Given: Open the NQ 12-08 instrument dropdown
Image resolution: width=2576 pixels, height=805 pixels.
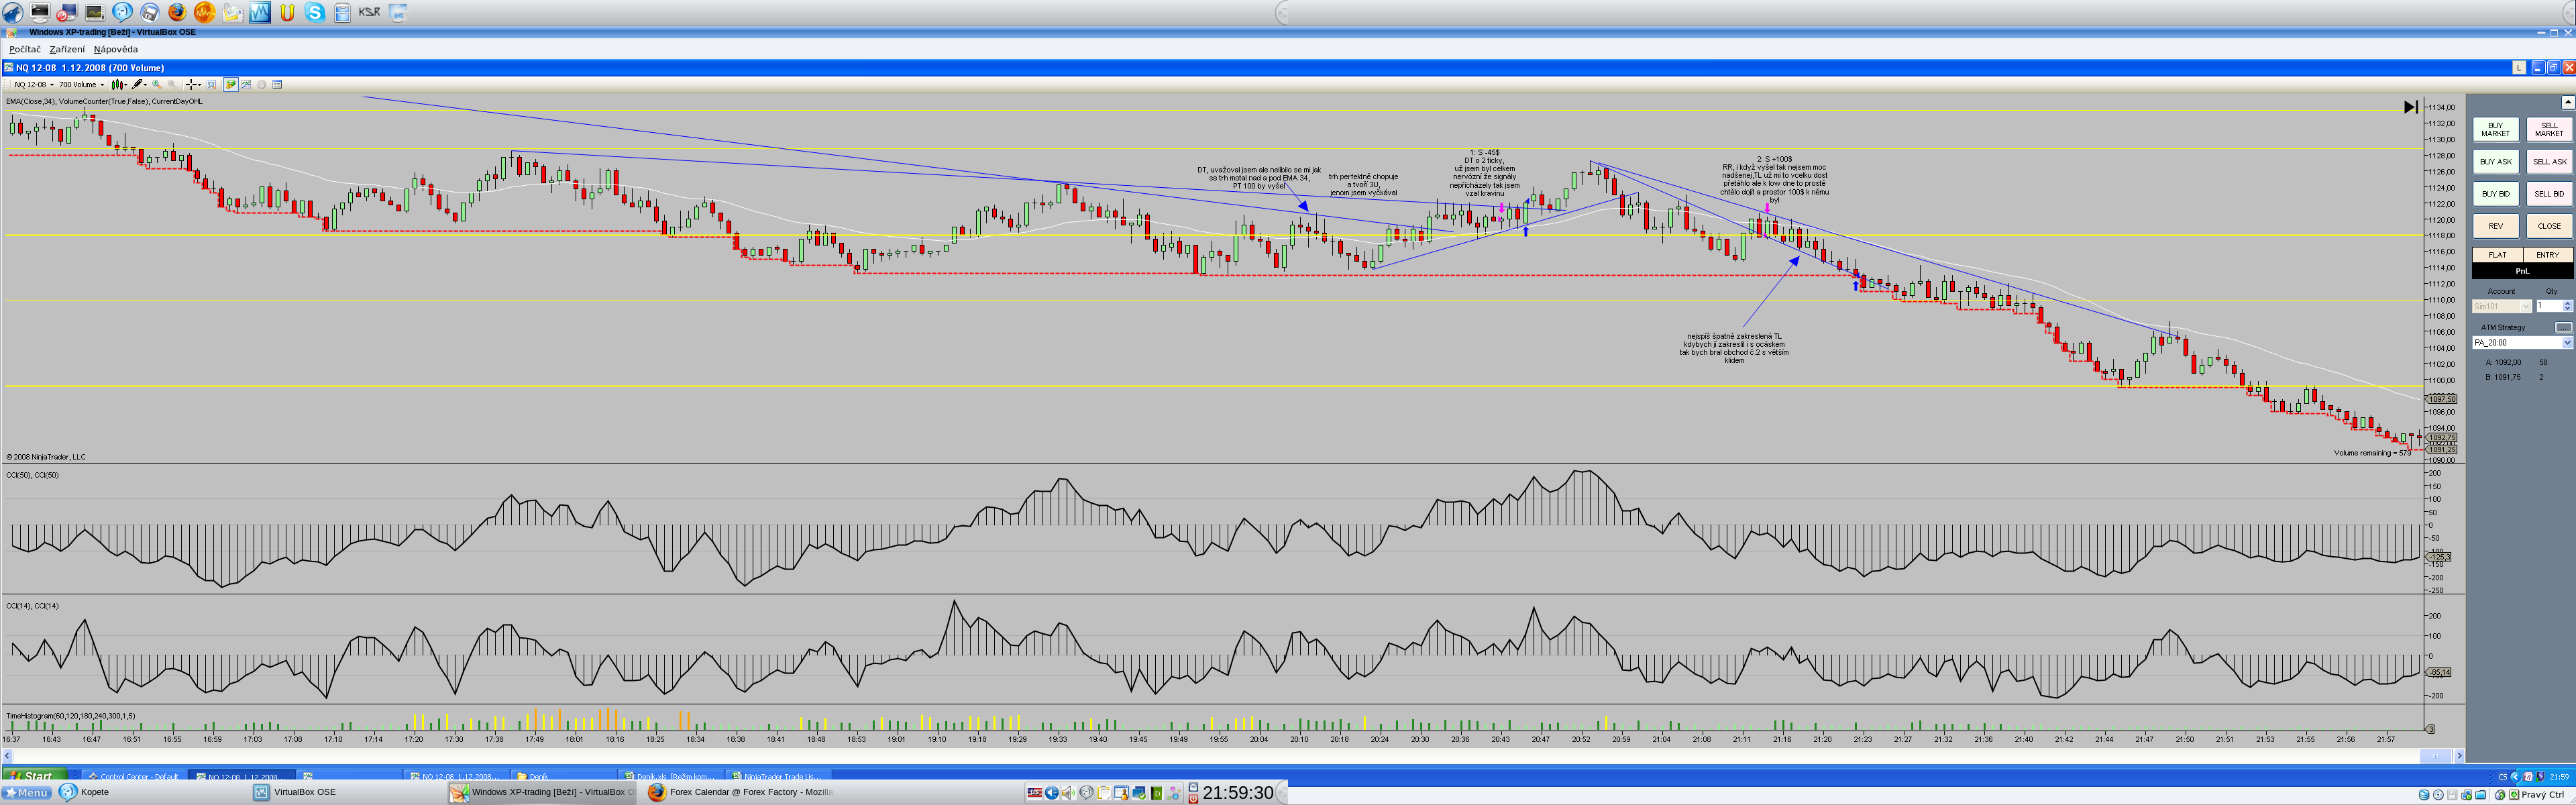Looking at the screenshot, I should [x=34, y=85].
